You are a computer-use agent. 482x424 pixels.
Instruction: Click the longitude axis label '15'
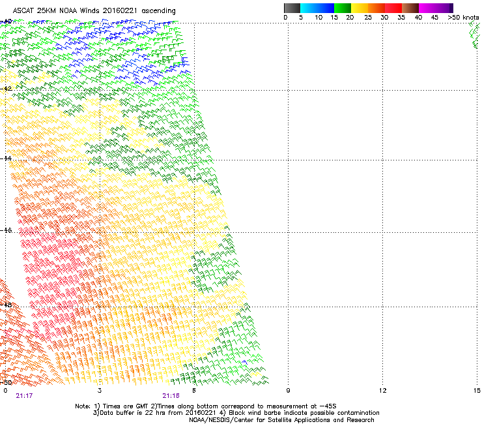[x=477, y=391]
